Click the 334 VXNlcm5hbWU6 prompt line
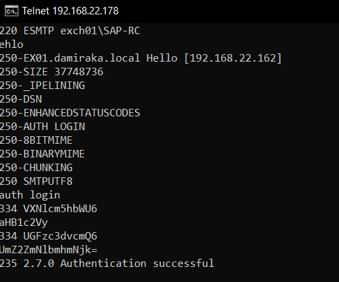The height and width of the screenshot is (282, 339). [x=49, y=209]
